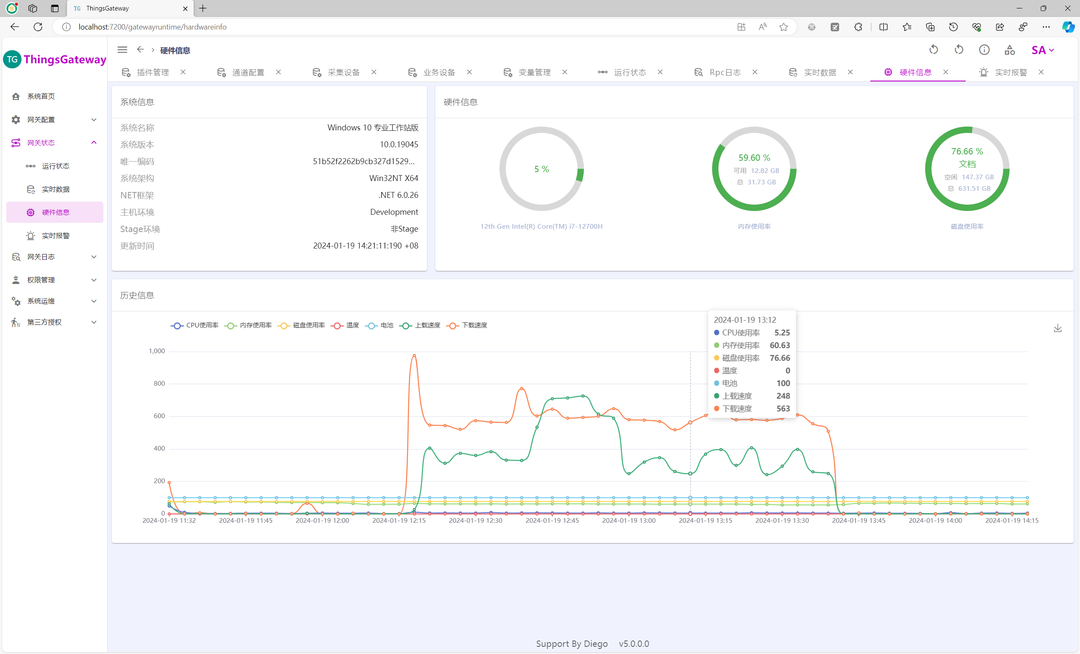The image size is (1080, 654).
Task: Click the info circle icon in header
Action: [x=984, y=50]
